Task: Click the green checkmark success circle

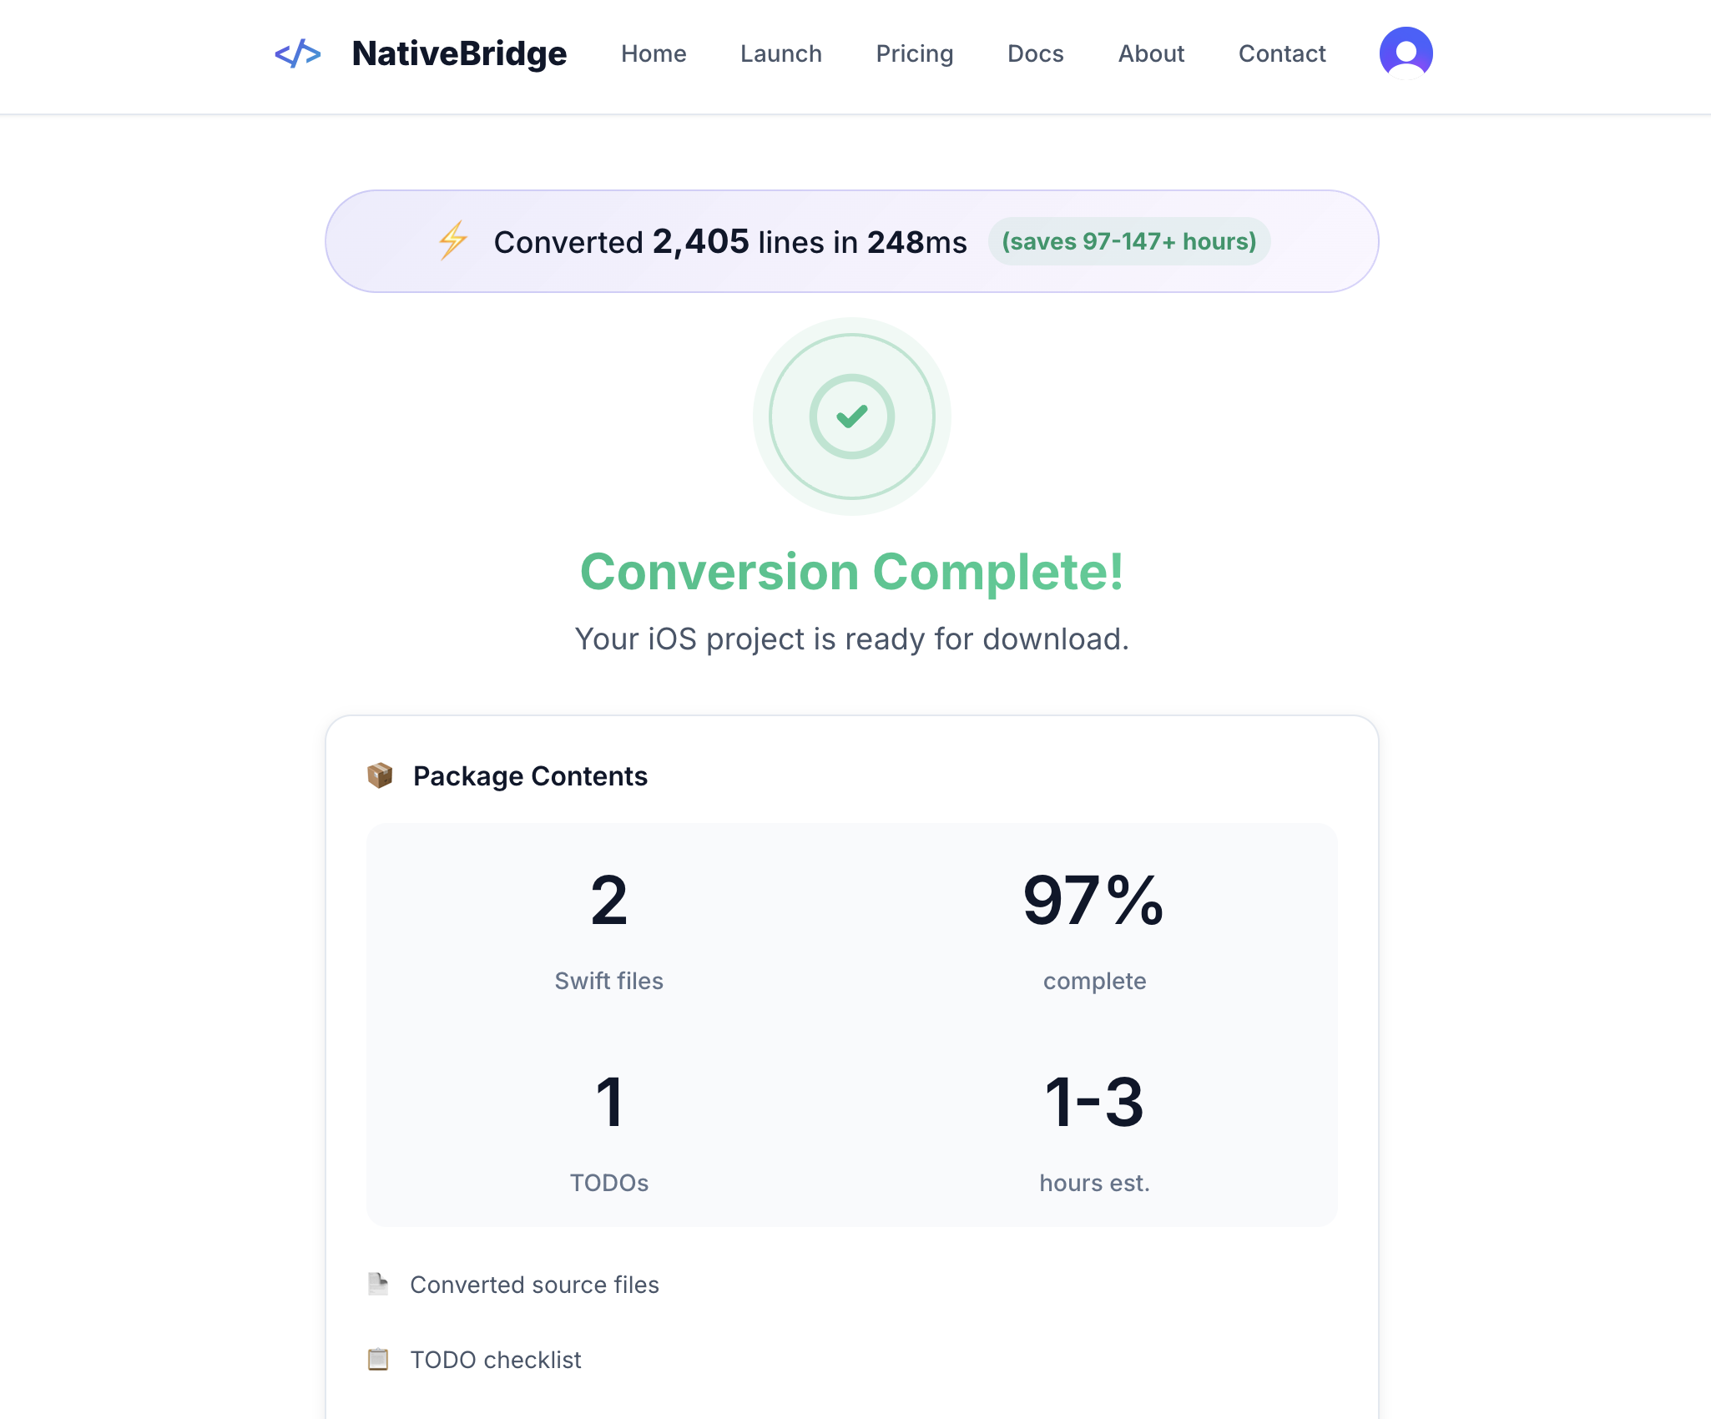Action: point(851,417)
